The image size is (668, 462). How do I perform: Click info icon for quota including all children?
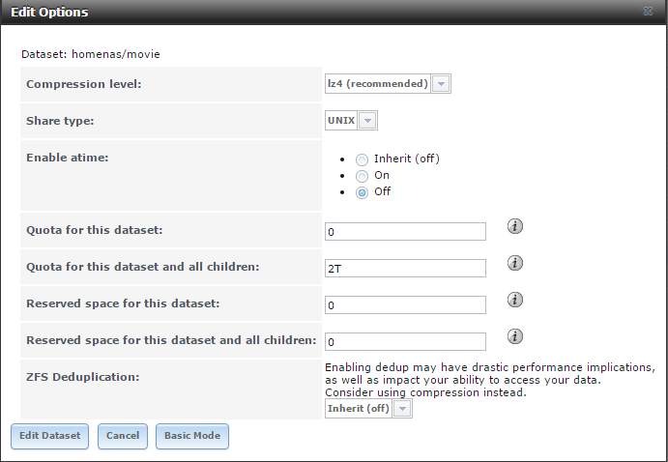click(x=515, y=263)
